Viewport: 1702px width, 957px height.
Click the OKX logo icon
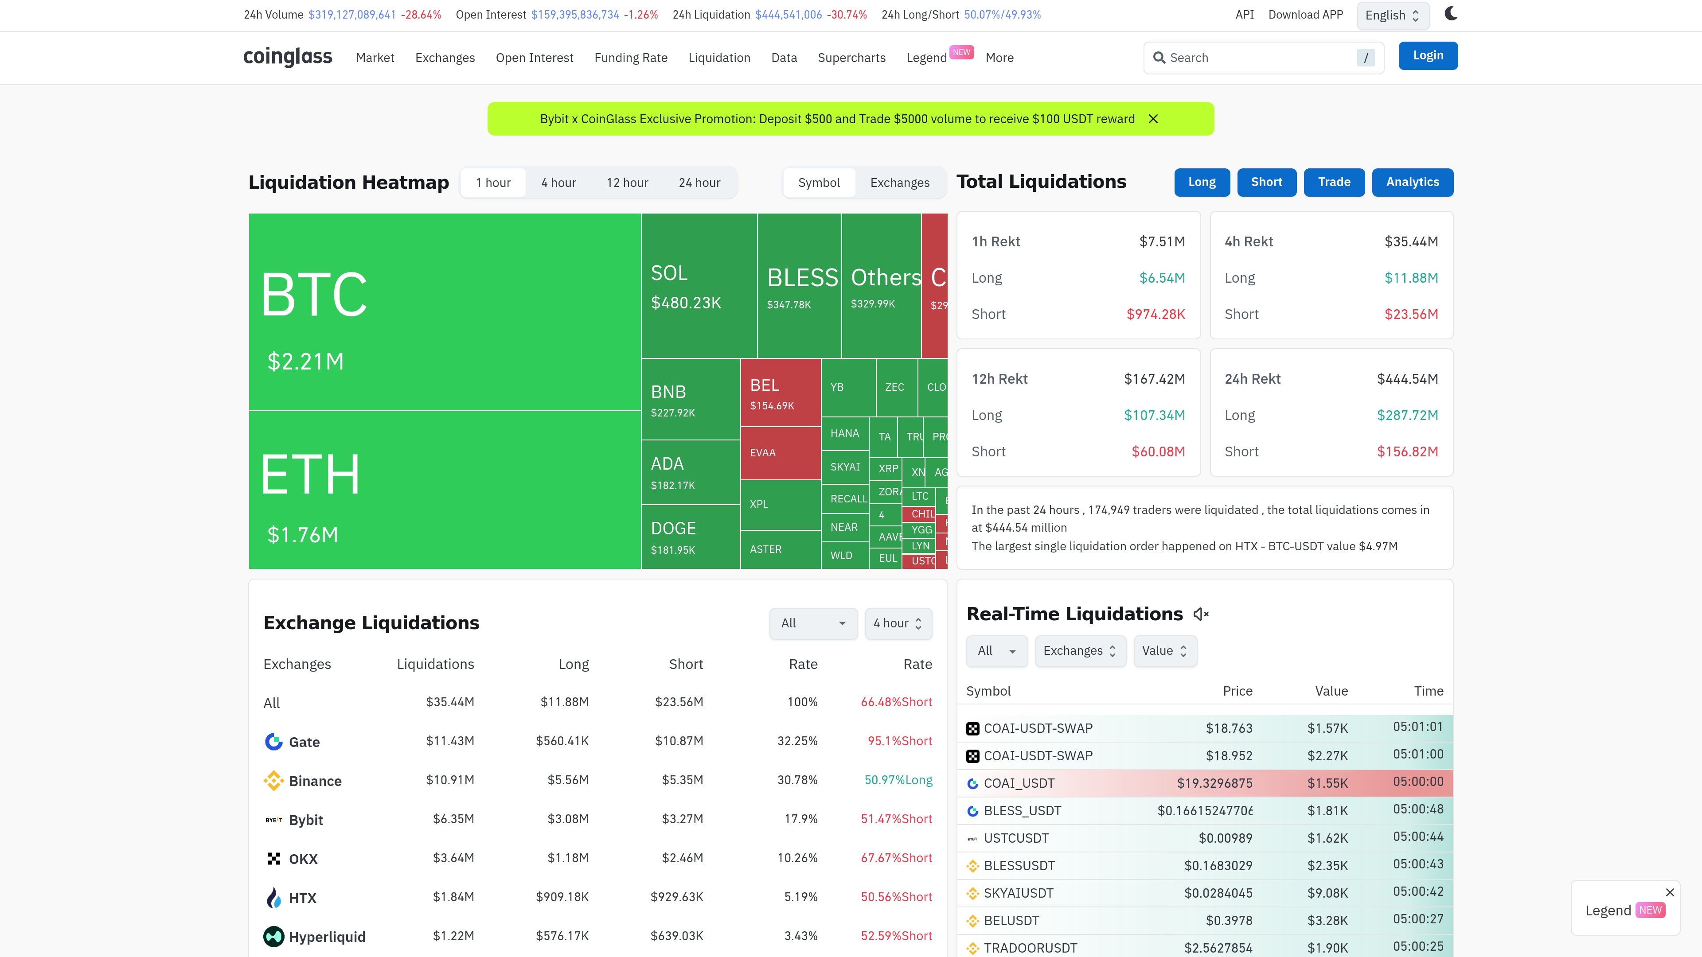(273, 859)
